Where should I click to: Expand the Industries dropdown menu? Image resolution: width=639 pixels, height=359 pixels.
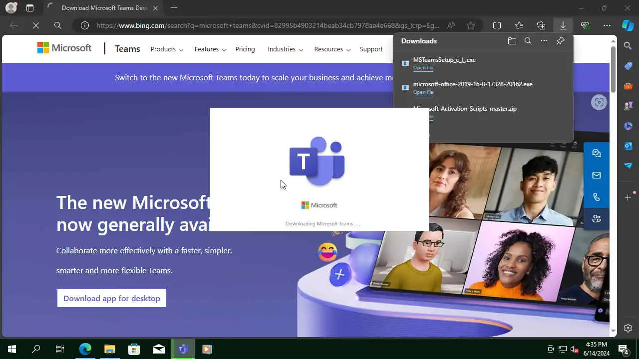[285, 49]
